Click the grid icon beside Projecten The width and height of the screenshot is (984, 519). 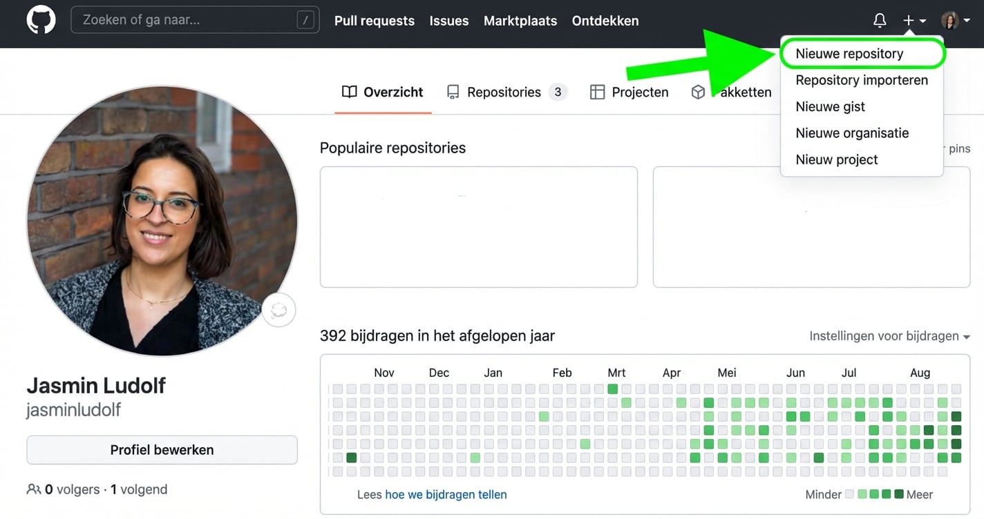[597, 91]
